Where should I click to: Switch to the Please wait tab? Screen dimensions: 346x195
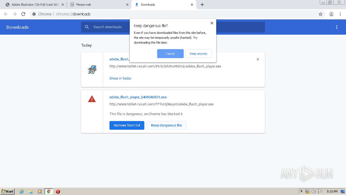pyautogui.click(x=99, y=5)
